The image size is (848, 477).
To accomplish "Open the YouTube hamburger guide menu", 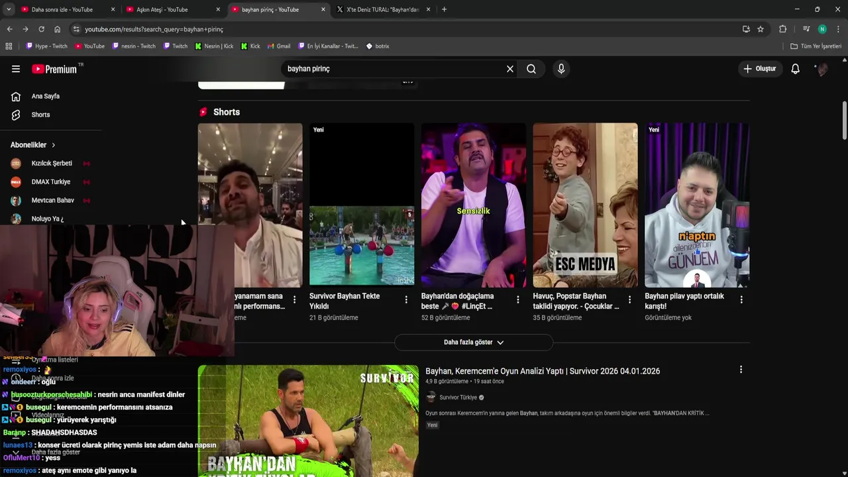I will (x=16, y=69).
